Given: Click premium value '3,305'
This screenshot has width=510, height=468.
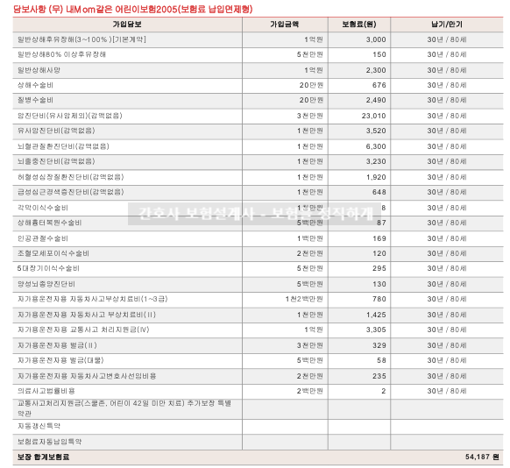Looking at the screenshot, I should coord(376,330).
